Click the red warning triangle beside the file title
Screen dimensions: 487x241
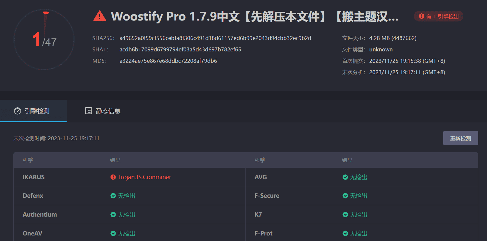click(99, 16)
